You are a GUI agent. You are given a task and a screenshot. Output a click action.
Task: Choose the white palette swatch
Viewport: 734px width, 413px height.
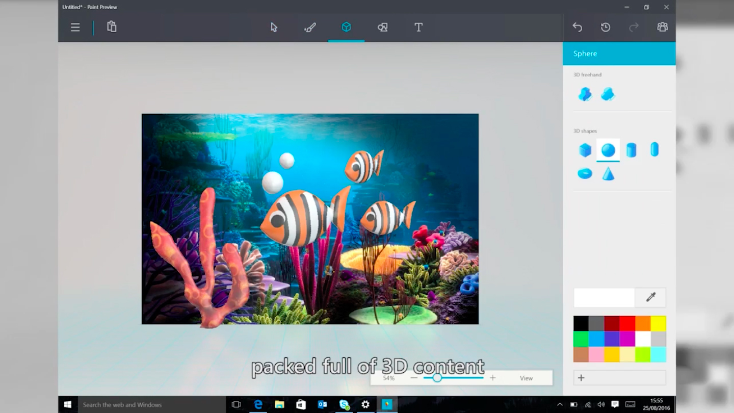pos(643,339)
